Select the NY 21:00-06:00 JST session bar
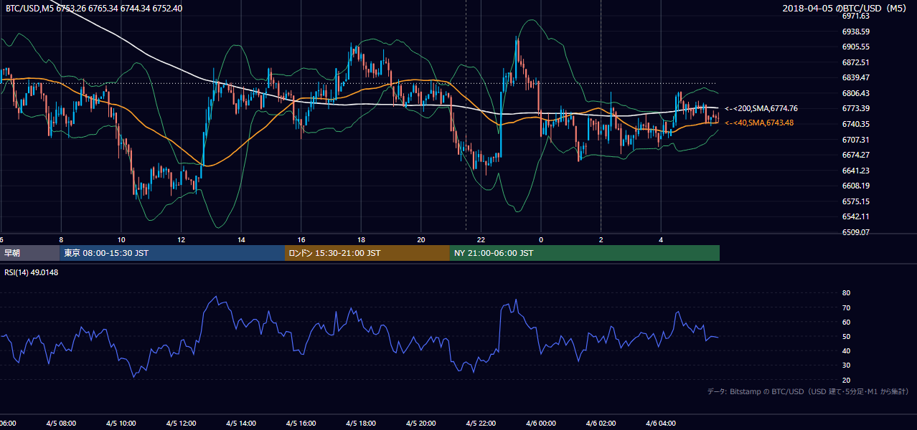Image resolution: width=917 pixels, height=430 pixels. tap(585, 253)
